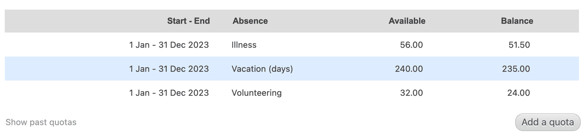Click the Vacation balance value 235.00

click(516, 69)
